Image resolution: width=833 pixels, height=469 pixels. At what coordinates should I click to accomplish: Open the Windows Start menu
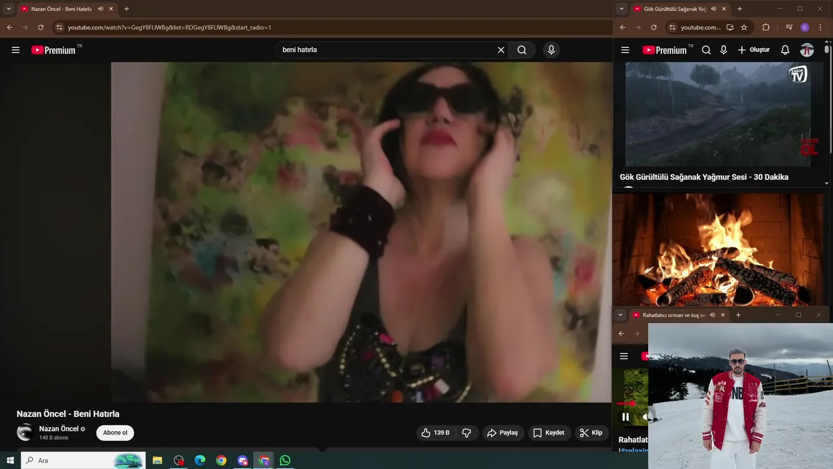[10, 461]
